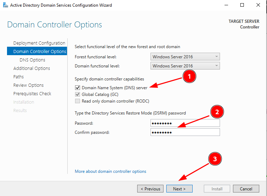
Task: Click the < Previous button
Action: point(150,189)
